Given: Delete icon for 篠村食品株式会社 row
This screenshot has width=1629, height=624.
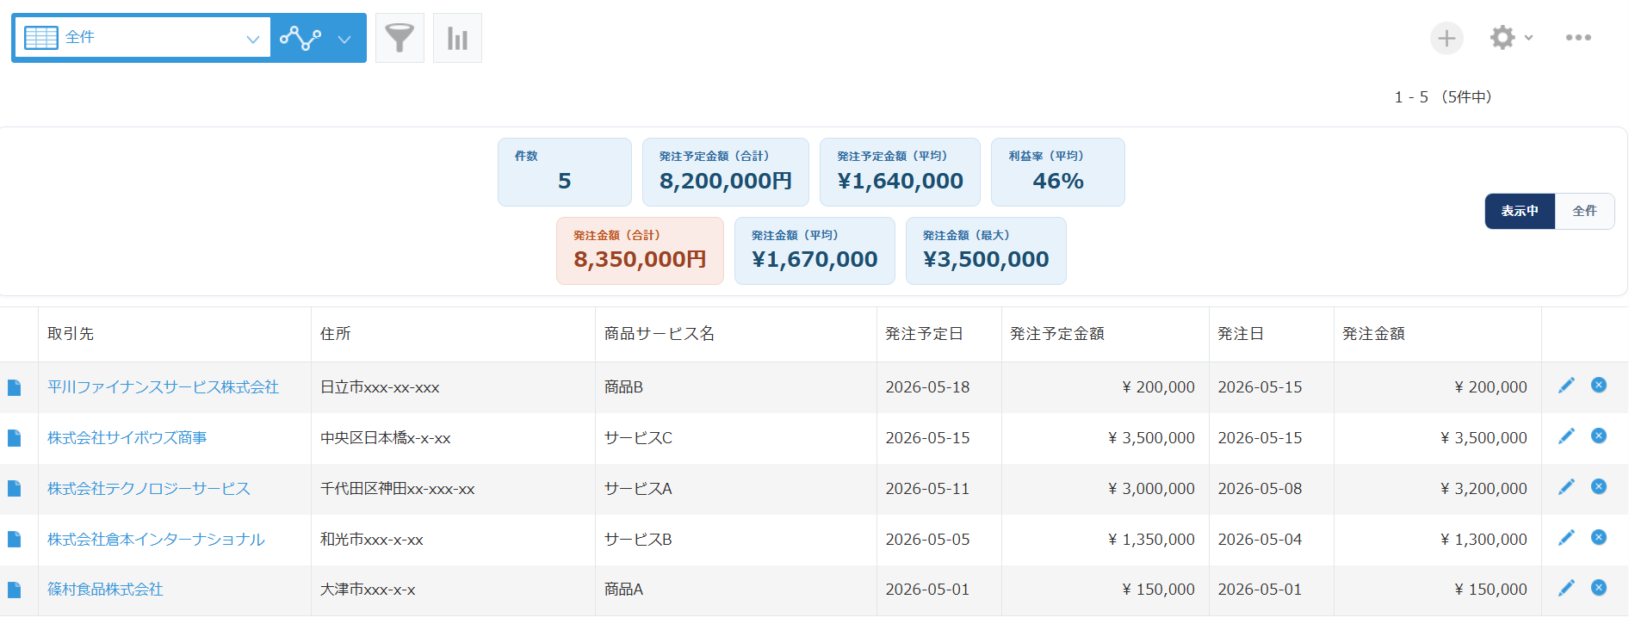Looking at the screenshot, I should [x=1599, y=587].
